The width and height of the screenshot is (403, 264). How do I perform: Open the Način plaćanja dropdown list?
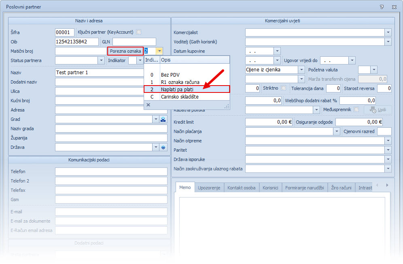point(336,131)
